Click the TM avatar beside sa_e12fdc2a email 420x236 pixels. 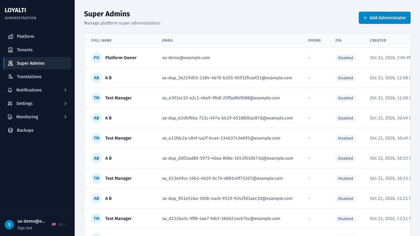(x=96, y=138)
